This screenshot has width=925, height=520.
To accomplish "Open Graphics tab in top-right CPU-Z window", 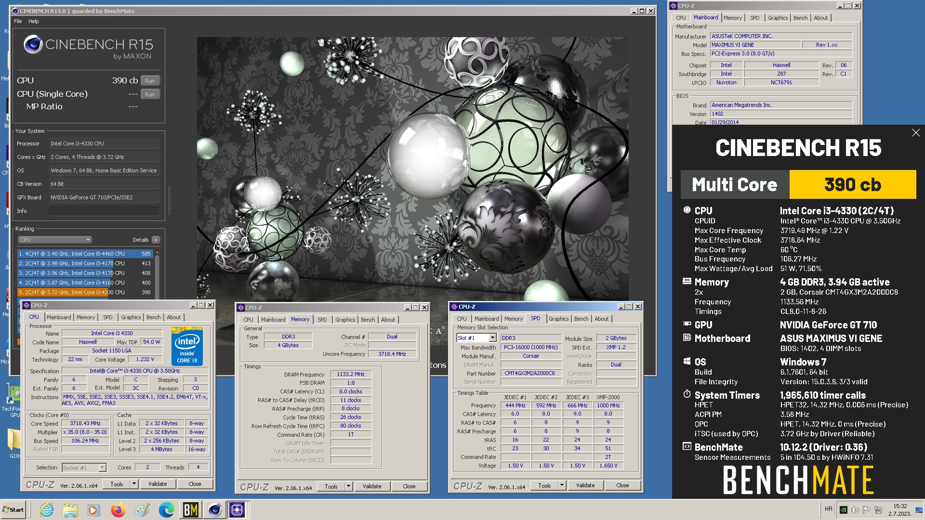I will 778,18.
